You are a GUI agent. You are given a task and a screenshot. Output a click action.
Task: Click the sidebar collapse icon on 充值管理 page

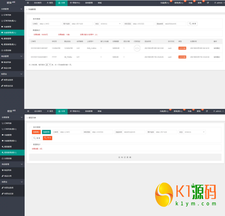28,3
